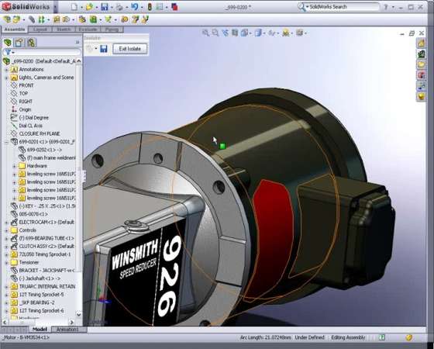This screenshot has width=434, height=349.
Task: Click inside the SolidWorks Search field
Action: point(343,7)
